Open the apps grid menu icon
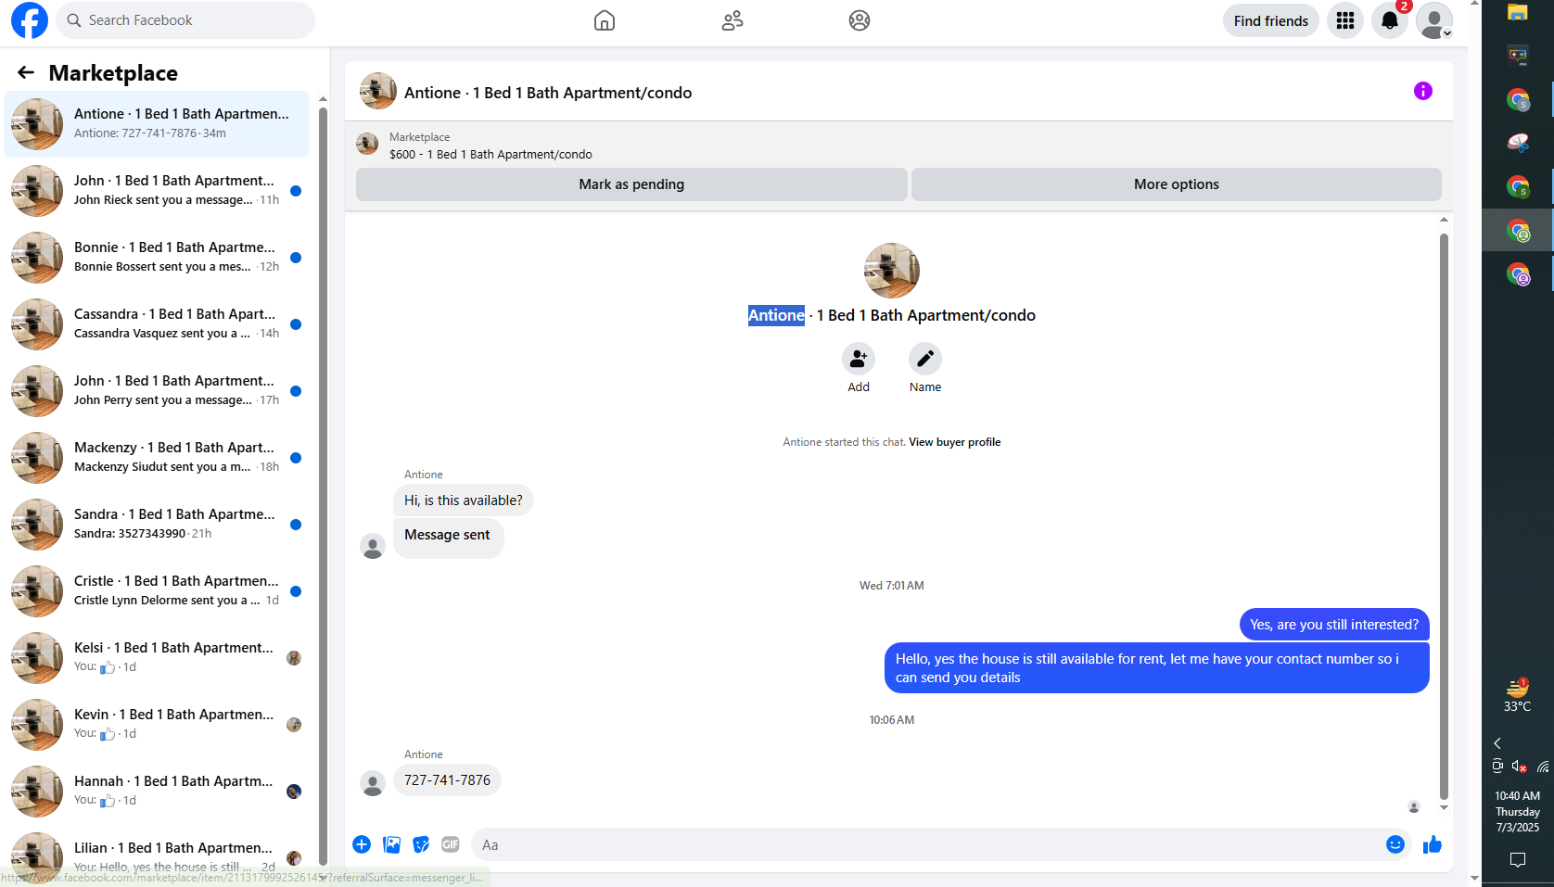 pyautogui.click(x=1345, y=20)
